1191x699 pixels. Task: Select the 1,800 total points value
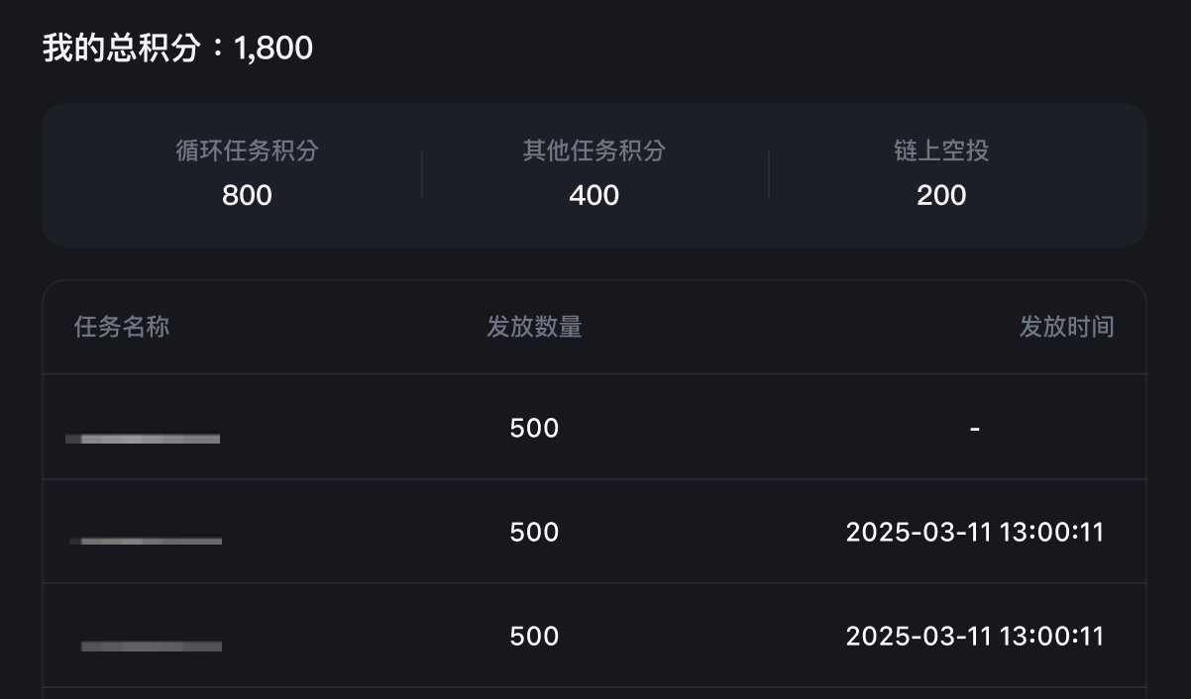coord(273,48)
